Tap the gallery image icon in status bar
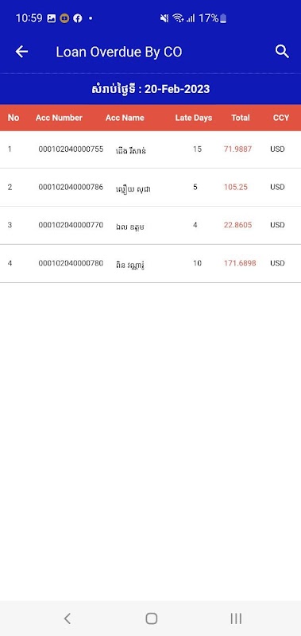301x636 pixels. click(52, 18)
